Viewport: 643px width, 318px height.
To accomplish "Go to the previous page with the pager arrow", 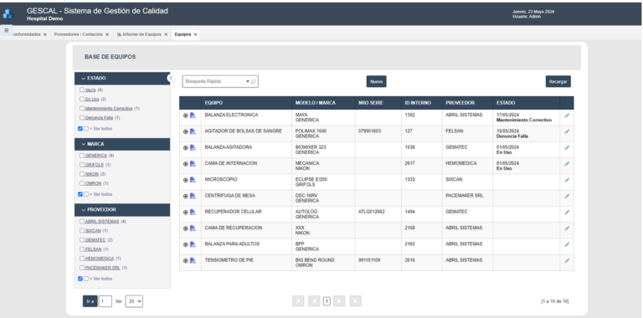I will pos(314,301).
